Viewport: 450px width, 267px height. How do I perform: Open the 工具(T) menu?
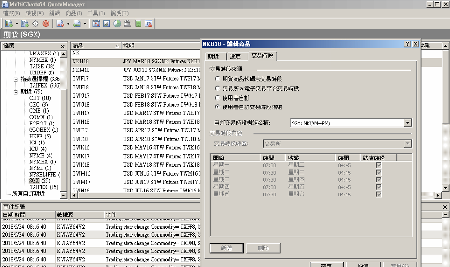[x=96, y=13]
